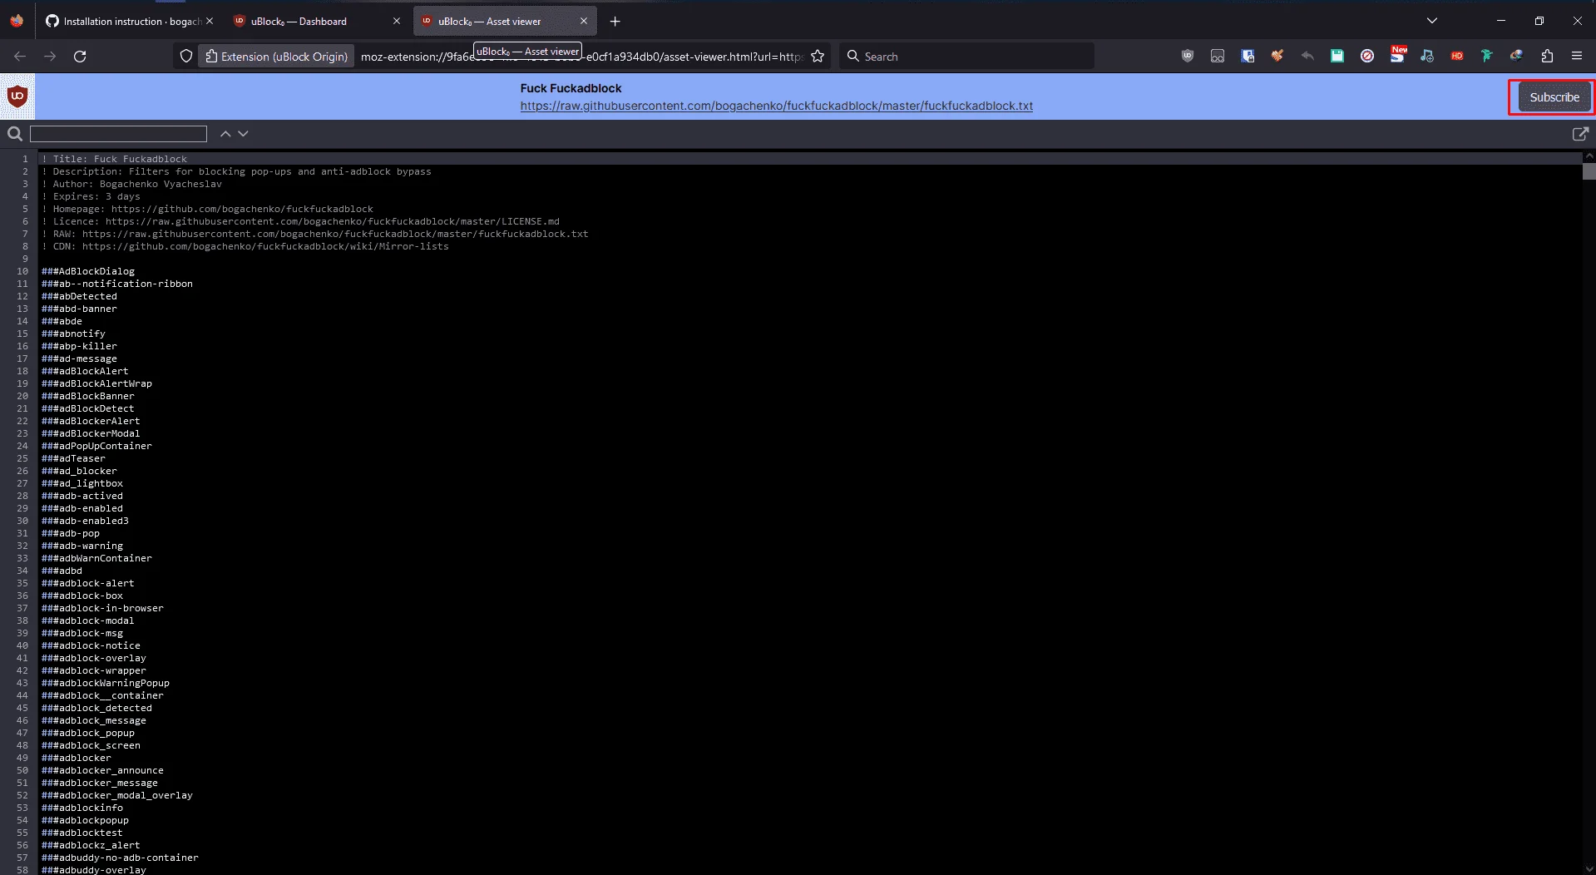
Task: Open Firefox application hamburger menu
Action: point(1577,56)
